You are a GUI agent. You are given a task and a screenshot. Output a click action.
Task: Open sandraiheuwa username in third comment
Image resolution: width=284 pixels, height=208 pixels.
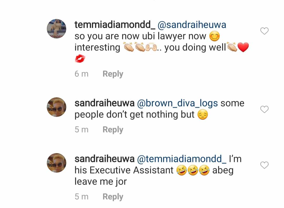(x=104, y=159)
